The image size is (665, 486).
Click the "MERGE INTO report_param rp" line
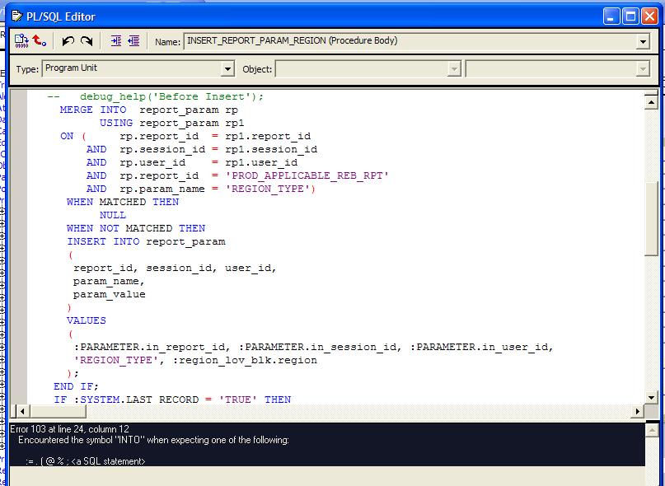tap(149, 110)
